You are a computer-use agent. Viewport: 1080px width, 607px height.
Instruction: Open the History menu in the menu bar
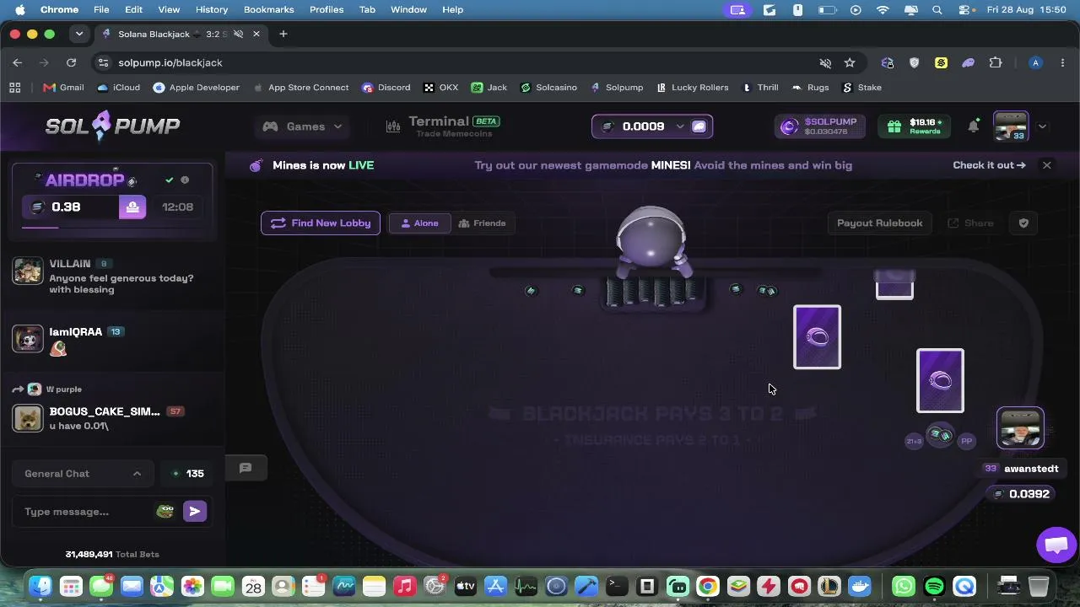point(212,9)
